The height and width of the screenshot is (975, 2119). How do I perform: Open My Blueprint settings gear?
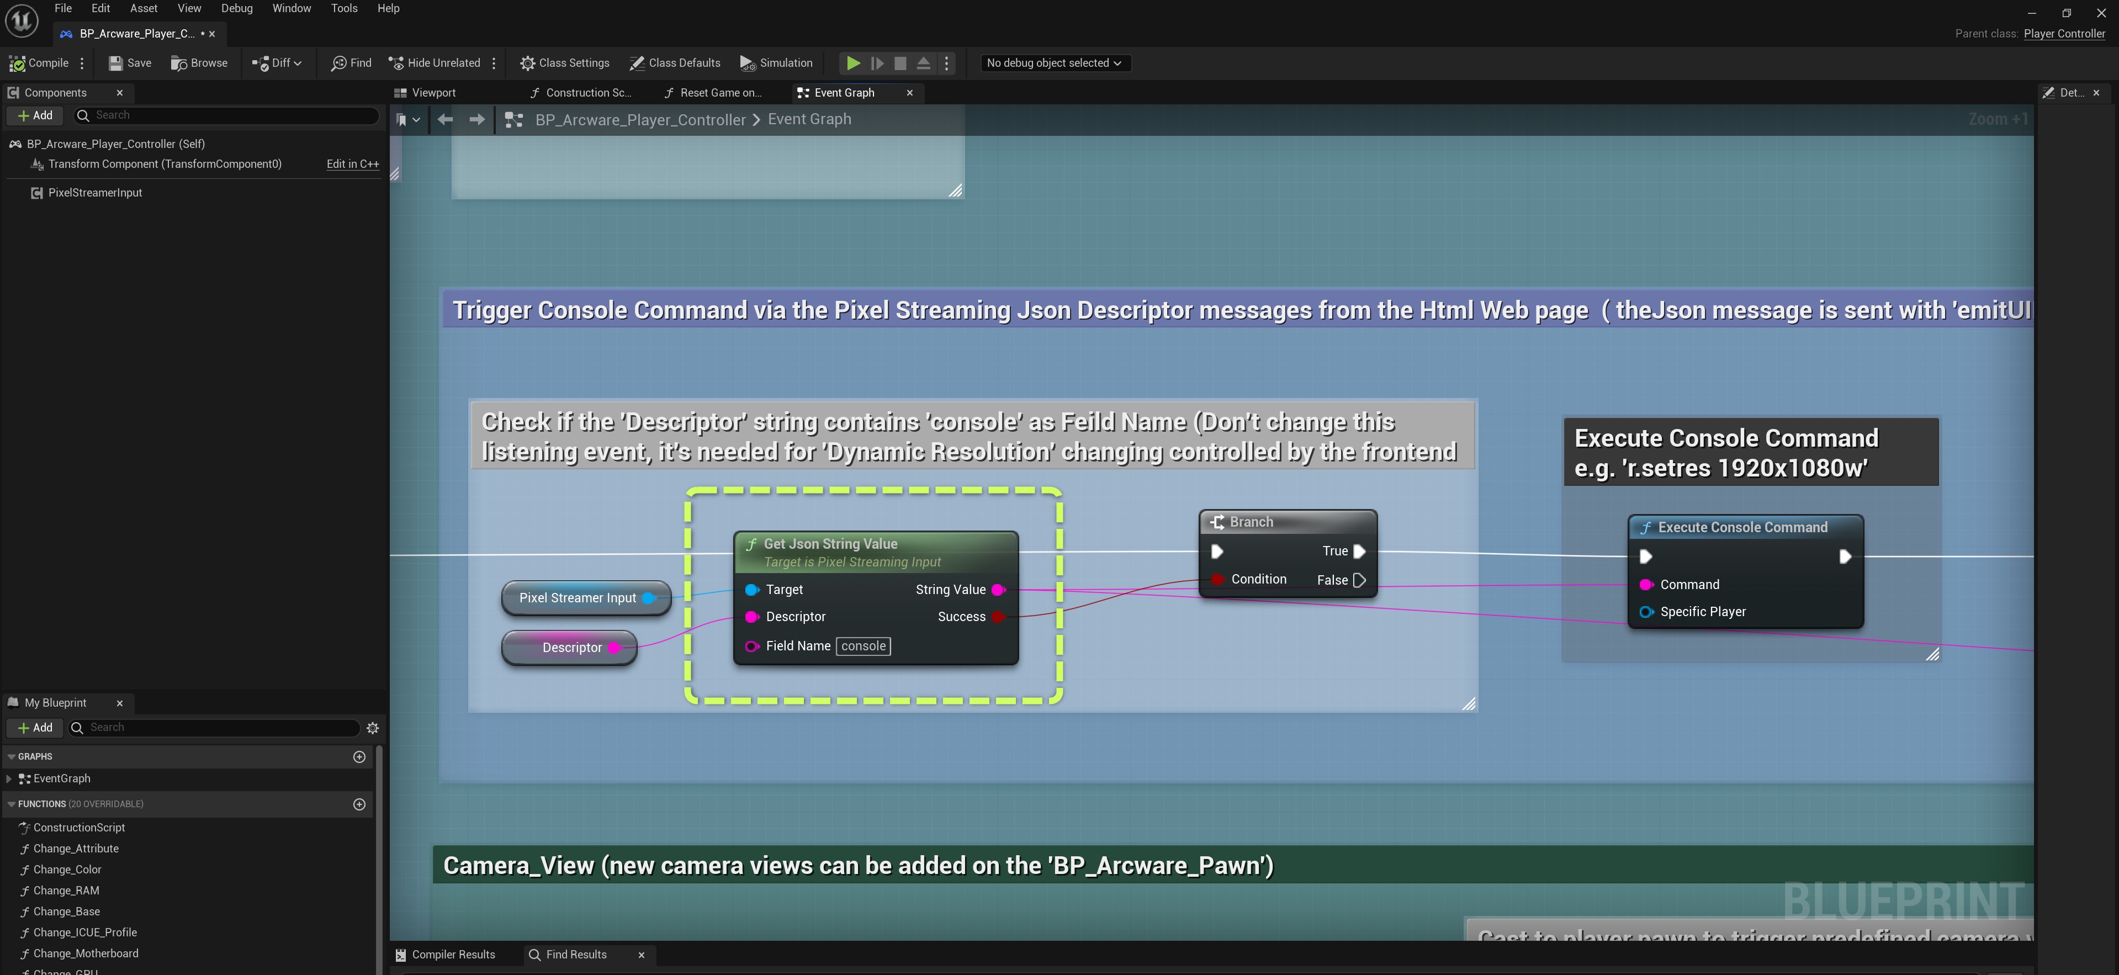pos(373,727)
